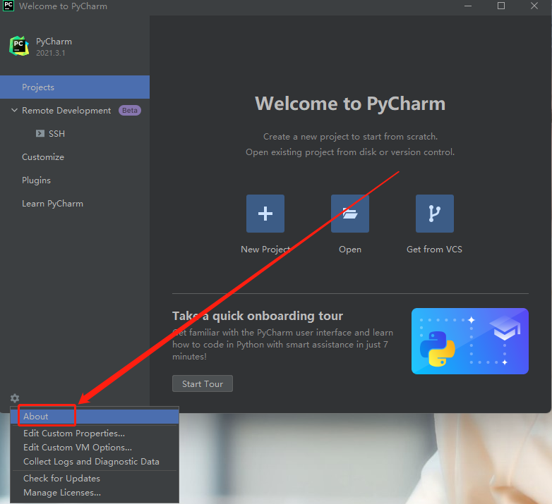
Task: Click the 2021.3.1 version text
Action: [x=50, y=53]
